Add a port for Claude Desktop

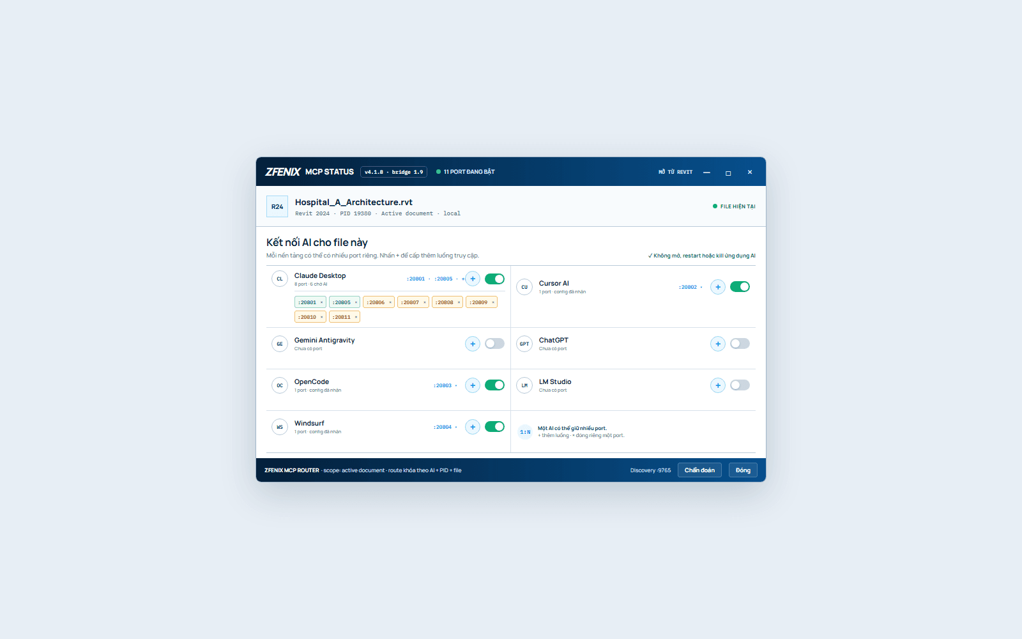click(x=473, y=279)
